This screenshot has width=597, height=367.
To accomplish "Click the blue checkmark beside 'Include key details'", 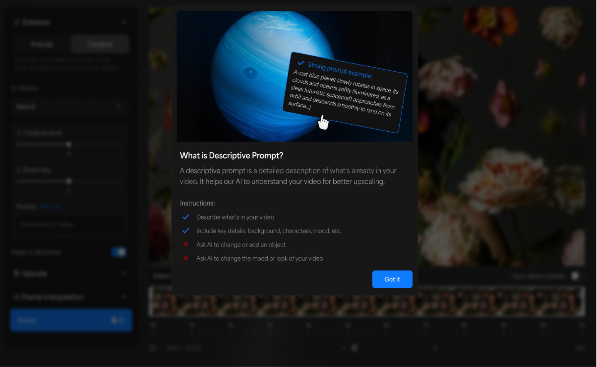I will pos(186,231).
